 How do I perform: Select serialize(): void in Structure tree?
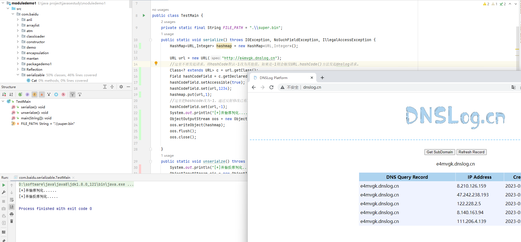pyautogui.click(x=33, y=107)
